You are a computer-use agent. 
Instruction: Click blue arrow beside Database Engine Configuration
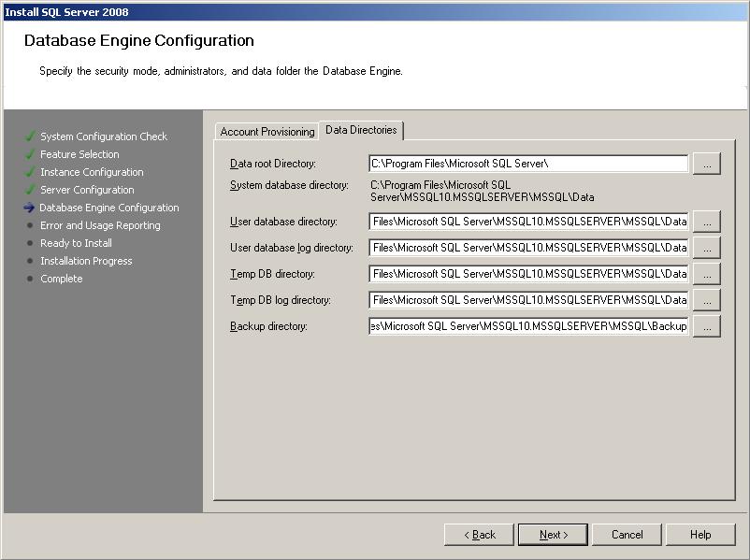(29, 208)
